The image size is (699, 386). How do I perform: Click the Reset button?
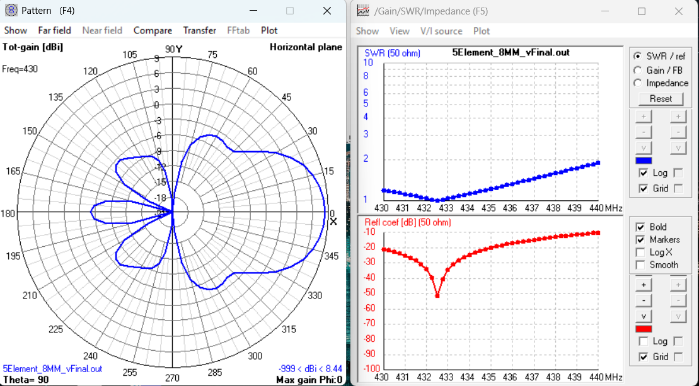(661, 99)
